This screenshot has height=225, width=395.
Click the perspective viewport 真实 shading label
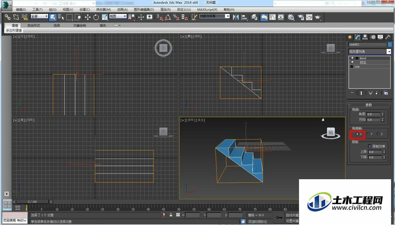click(x=201, y=120)
